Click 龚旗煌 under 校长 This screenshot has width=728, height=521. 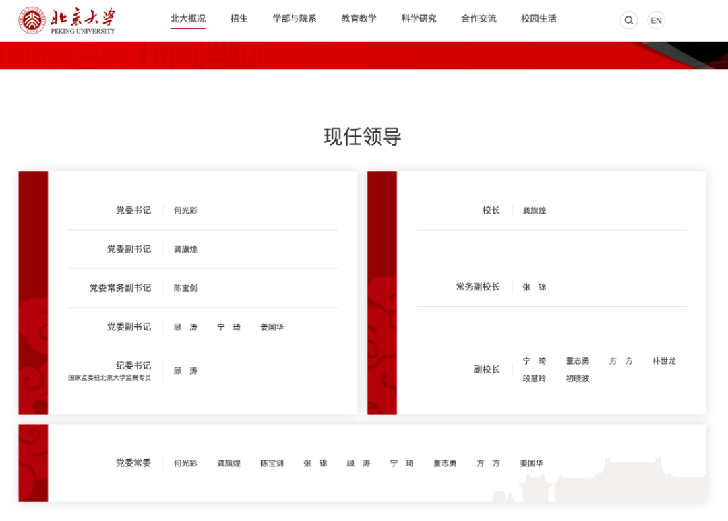tap(533, 210)
